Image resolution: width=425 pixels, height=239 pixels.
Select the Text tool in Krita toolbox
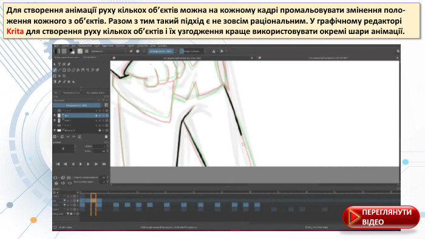(59, 64)
